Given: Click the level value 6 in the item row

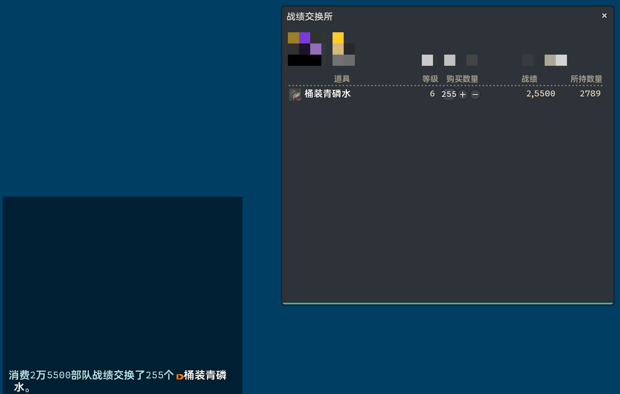Looking at the screenshot, I should 432,94.
